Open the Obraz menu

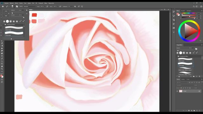[x=16, y=3]
